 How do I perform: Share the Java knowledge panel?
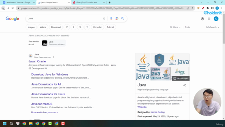pos(184,85)
